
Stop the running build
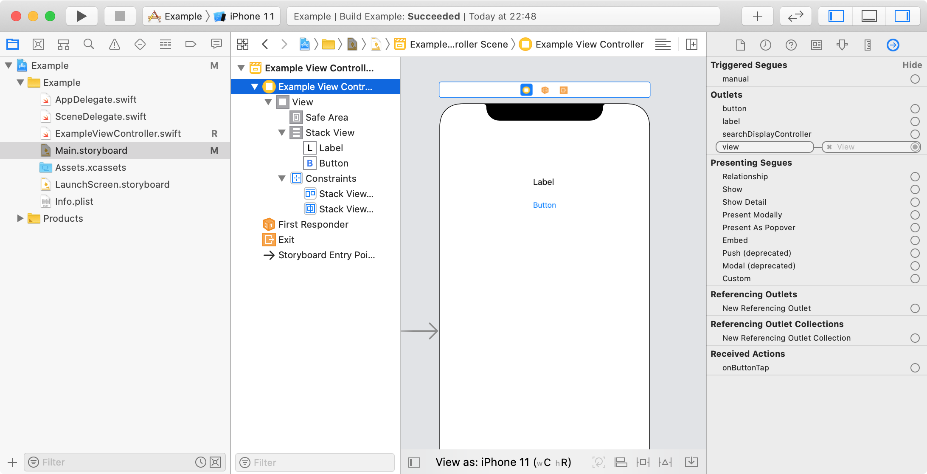coord(120,16)
